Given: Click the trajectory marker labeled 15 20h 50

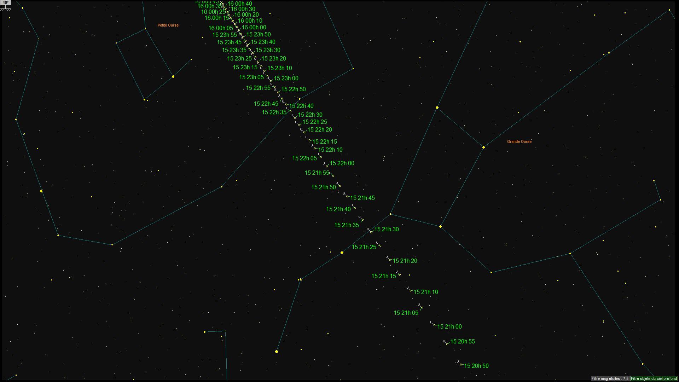Looking at the screenshot, I should pos(461,364).
